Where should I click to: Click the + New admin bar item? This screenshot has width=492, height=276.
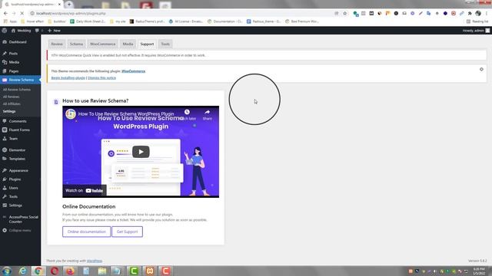click(x=54, y=31)
